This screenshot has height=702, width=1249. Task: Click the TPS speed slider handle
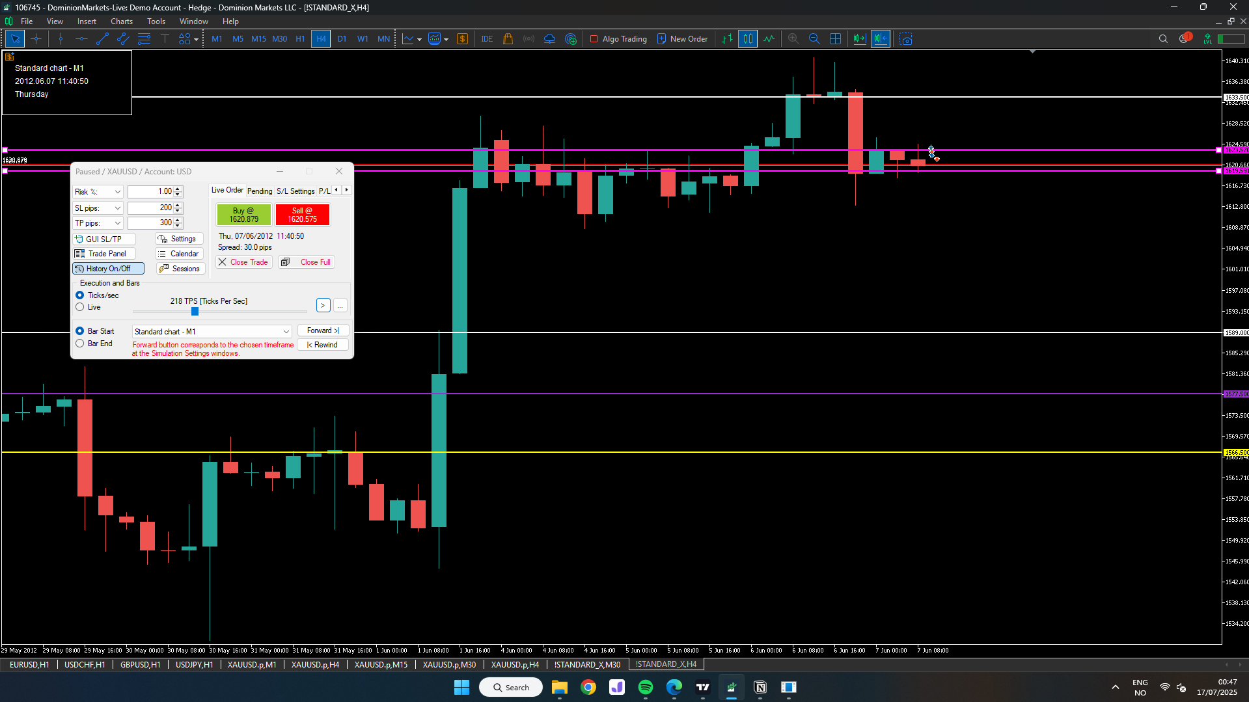[x=195, y=312]
